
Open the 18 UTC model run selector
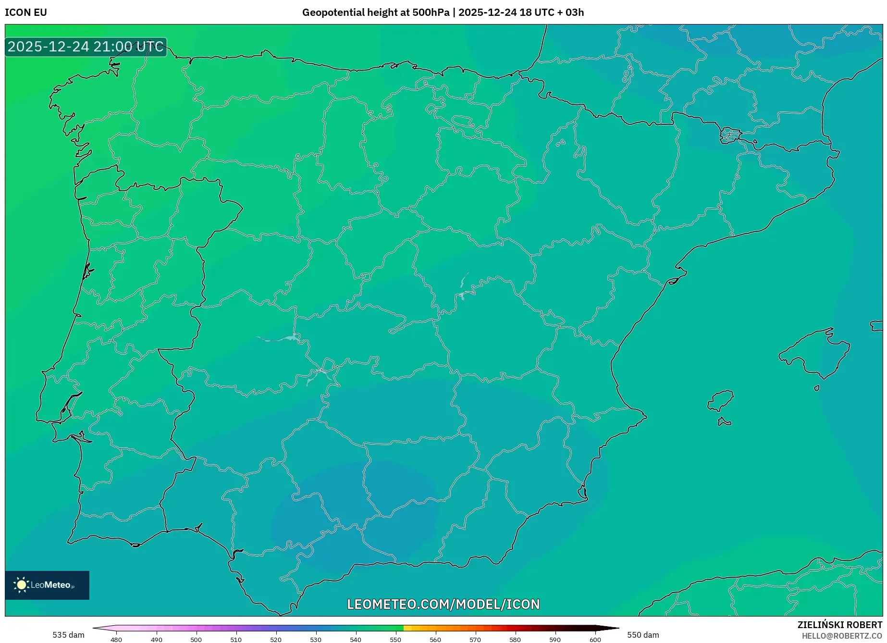536,12
